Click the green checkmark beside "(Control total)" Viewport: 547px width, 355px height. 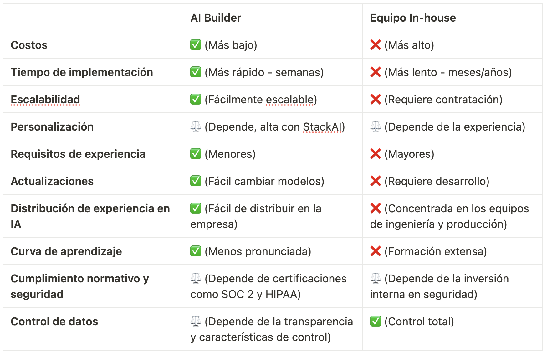point(375,321)
